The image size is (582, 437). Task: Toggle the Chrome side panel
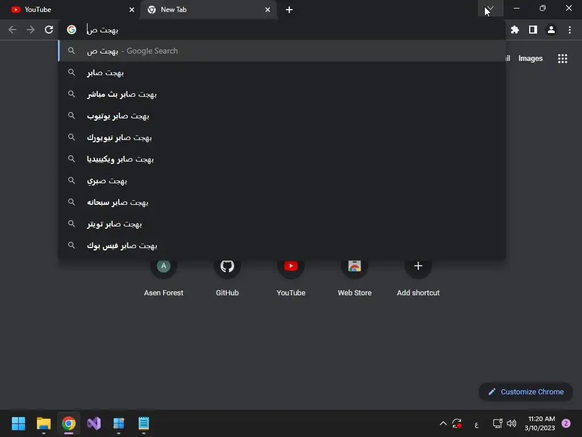point(533,30)
